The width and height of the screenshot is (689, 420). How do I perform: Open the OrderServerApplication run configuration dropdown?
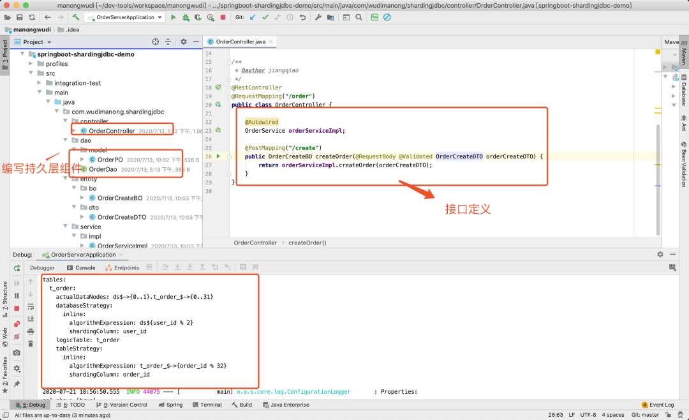coord(124,17)
